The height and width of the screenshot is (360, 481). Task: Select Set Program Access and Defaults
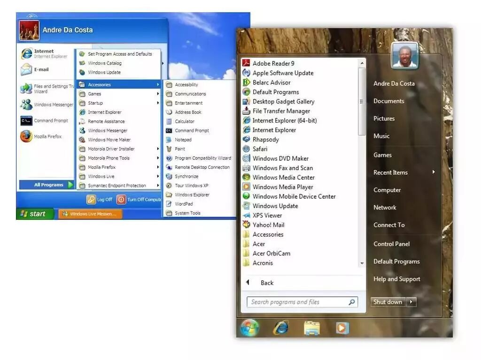click(119, 54)
